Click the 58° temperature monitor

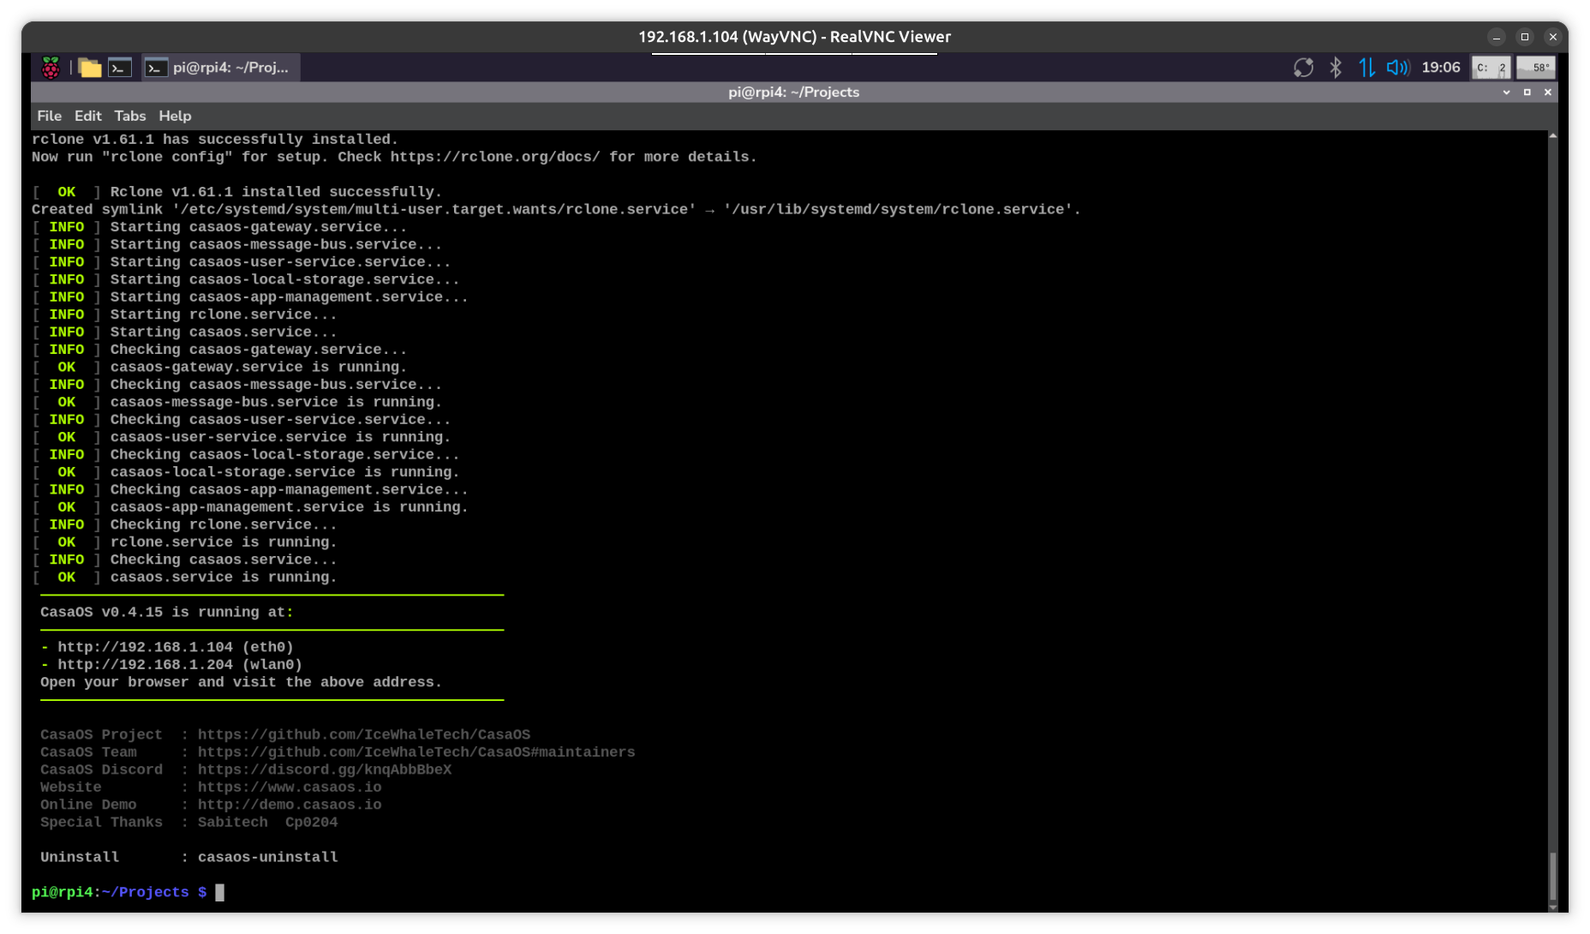(1536, 68)
